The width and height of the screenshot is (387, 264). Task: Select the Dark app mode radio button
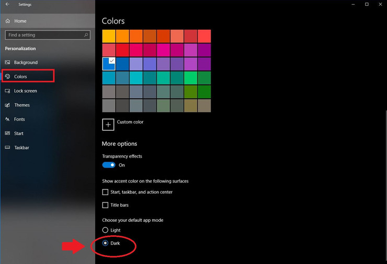click(105, 243)
